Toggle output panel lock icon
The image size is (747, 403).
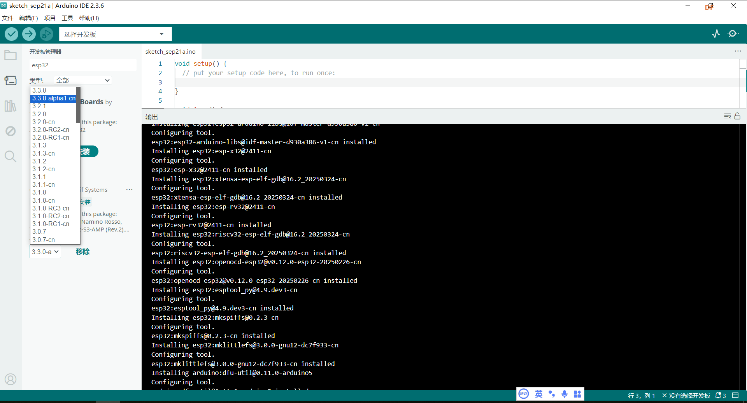tap(737, 116)
